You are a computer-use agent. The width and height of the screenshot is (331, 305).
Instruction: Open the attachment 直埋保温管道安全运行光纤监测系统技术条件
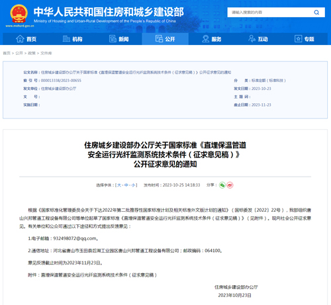click(99, 275)
